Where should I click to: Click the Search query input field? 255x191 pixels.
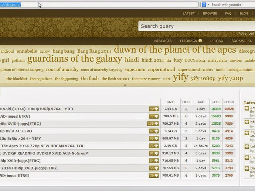[197, 26]
